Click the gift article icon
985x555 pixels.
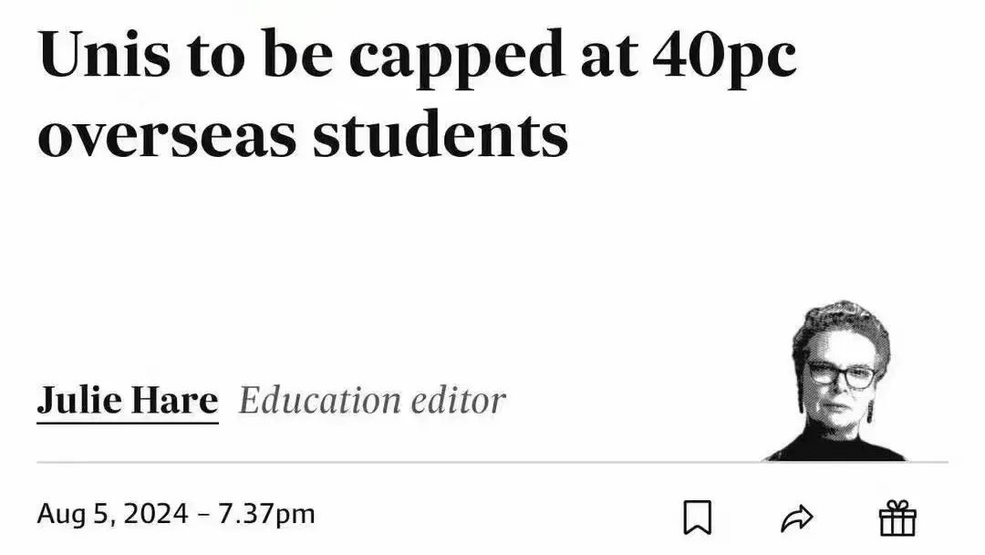point(897,518)
